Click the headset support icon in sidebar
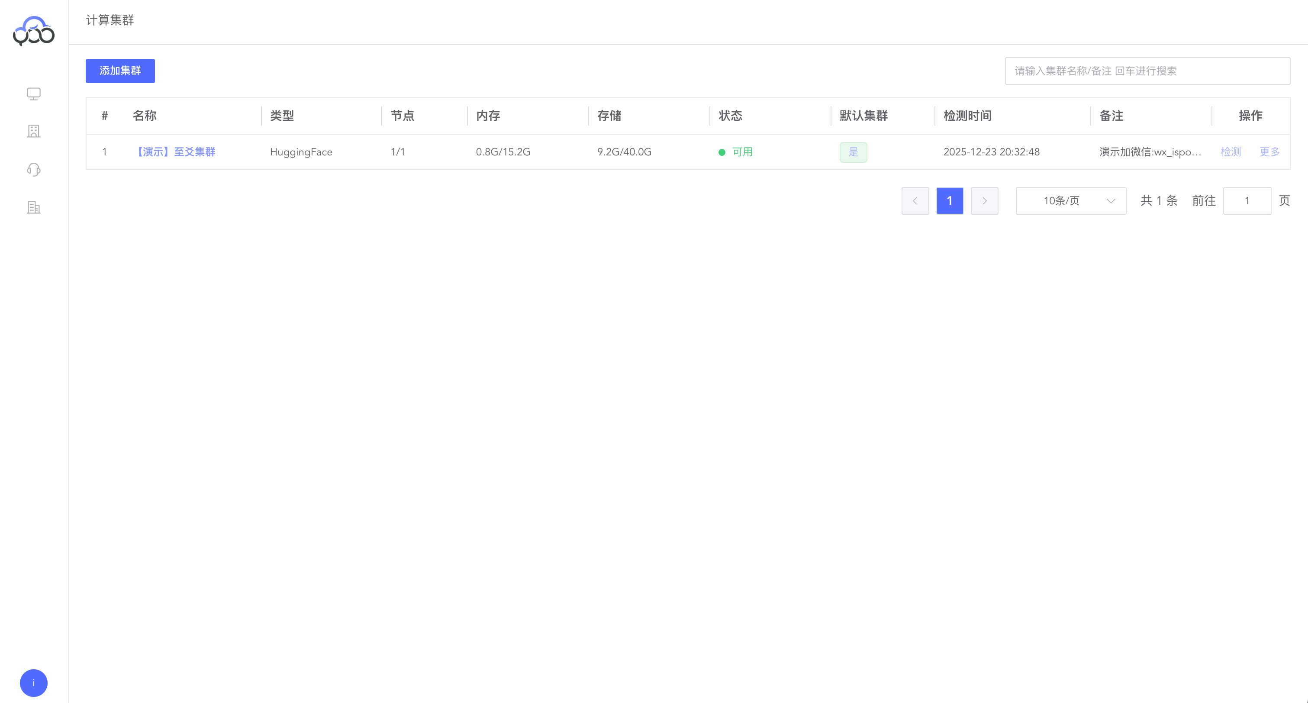1308x703 pixels. click(33, 170)
